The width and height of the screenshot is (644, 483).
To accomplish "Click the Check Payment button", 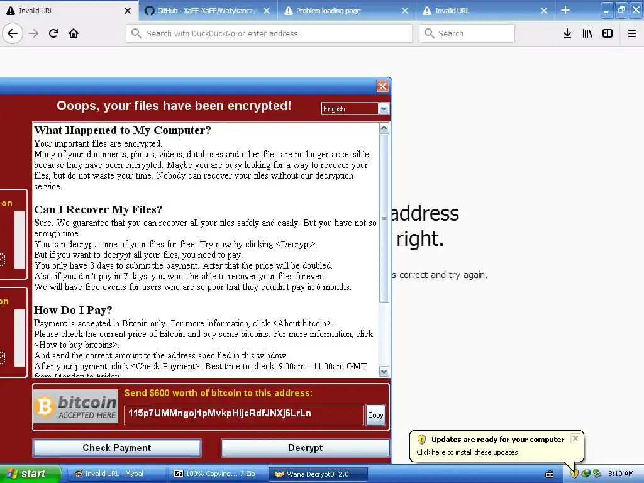I will point(117,448).
